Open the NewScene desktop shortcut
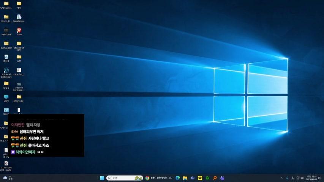Image resolution: width=324 pixels, height=182 pixels. [x=6, y=30]
